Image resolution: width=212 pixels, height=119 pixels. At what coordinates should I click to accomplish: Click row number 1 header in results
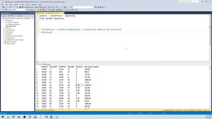click(37, 69)
